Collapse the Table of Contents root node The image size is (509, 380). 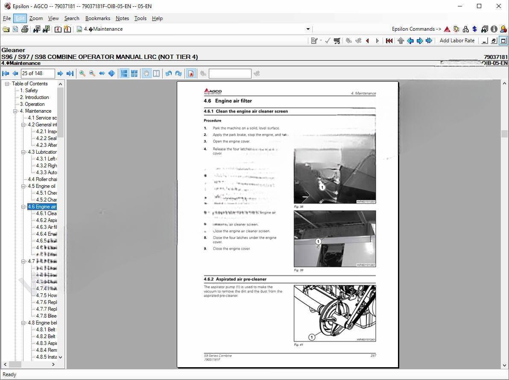tap(7, 84)
